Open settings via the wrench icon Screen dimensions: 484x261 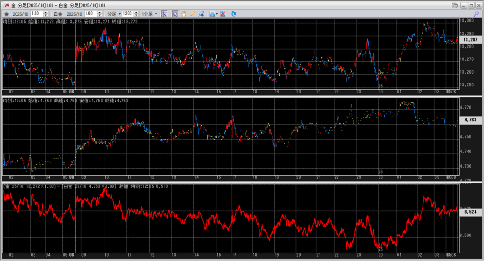click(x=479, y=14)
